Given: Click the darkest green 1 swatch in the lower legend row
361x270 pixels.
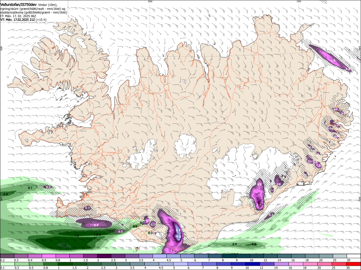Looking at the screenshot, I should pyautogui.click(x=65, y=264).
